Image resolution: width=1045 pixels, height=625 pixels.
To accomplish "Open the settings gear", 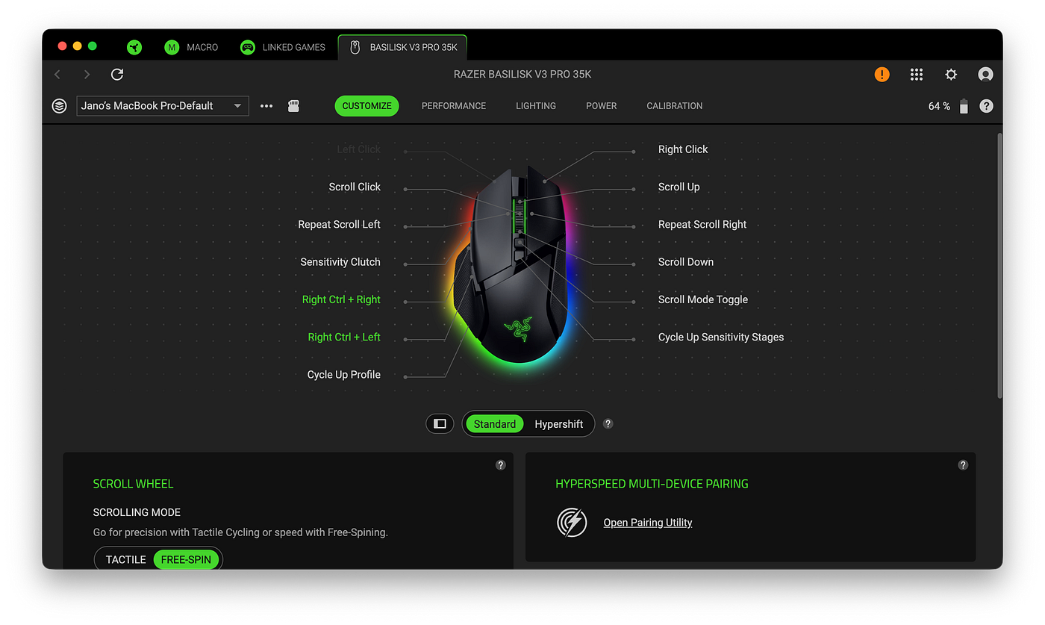I will click(951, 74).
